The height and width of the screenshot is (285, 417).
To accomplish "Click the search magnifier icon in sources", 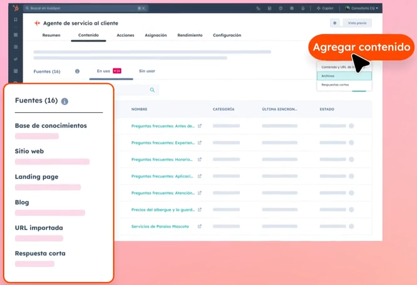I will point(152,90).
